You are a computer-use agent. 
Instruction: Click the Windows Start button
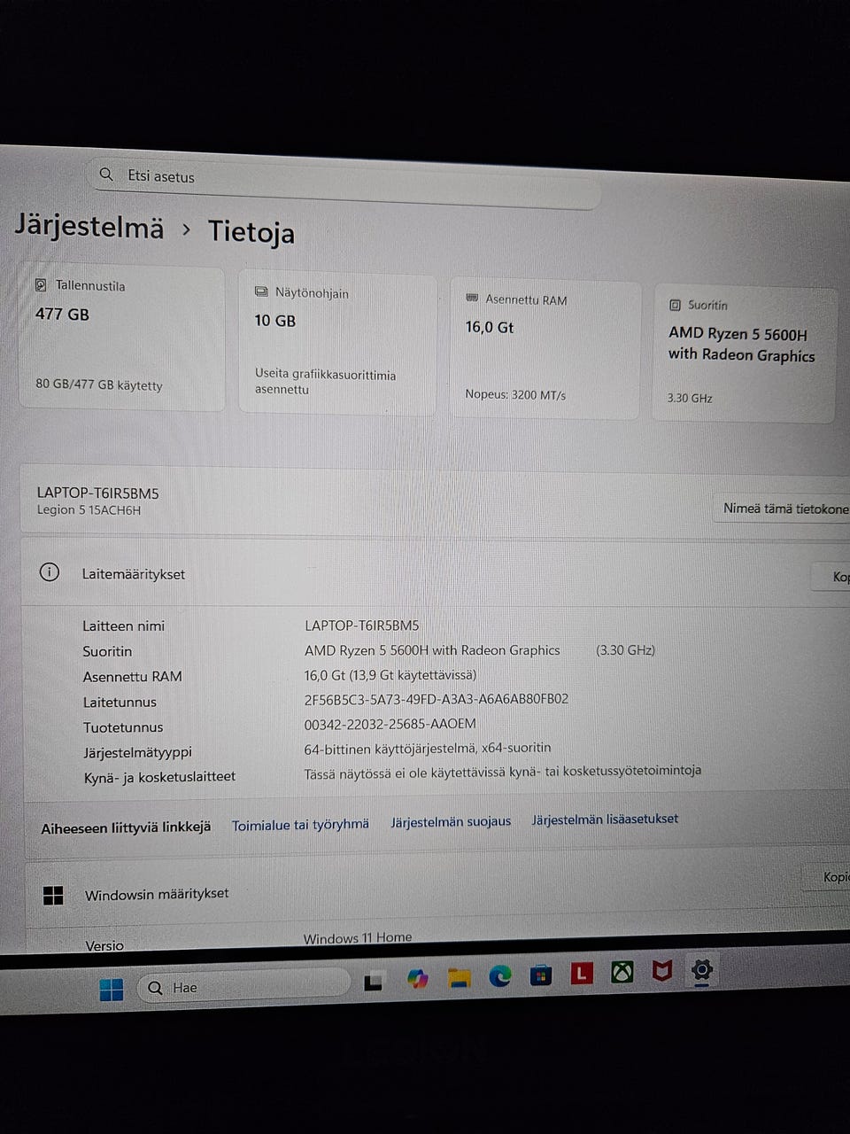click(112, 989)
